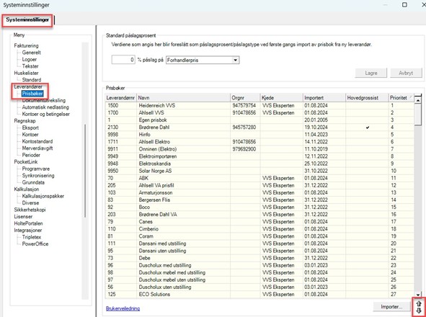Select Kalkulasjonspakker in the menu tree
This screenshot has width=426, height=317.
(x=43, y=196)
